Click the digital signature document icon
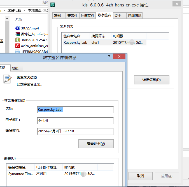Viewport: 189px width, 187px height. 8,79
